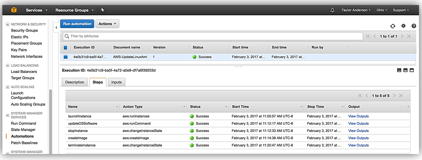Open the notifications bell icon
422x160 pixels.
332,10
